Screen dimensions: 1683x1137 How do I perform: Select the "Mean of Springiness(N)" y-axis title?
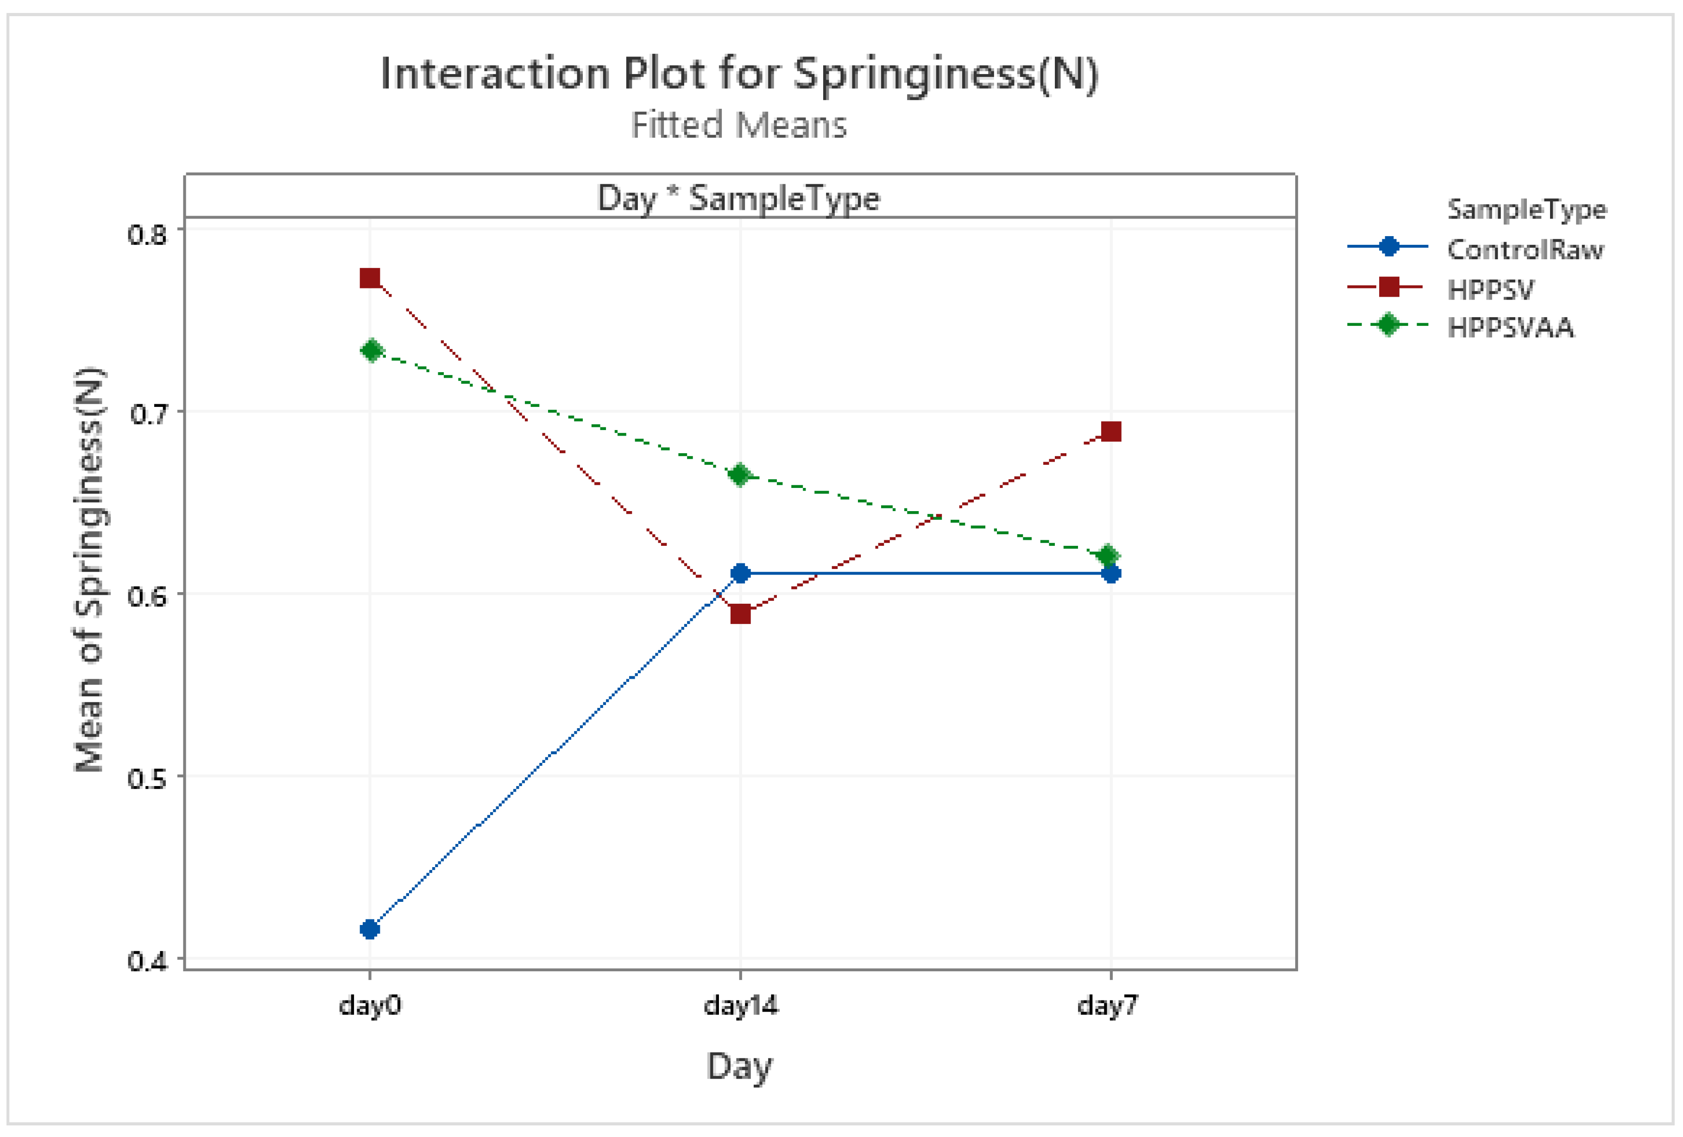89,569
